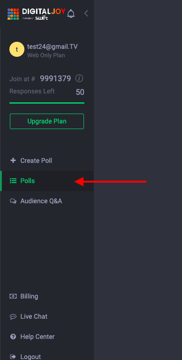The height and width of the screenshot is (360, 182).
Task: Click the plus icon beside Create Poll
Action: tap(13, 160)
